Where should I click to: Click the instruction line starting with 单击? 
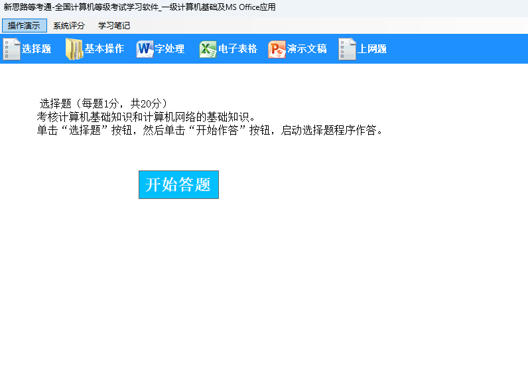210,130
